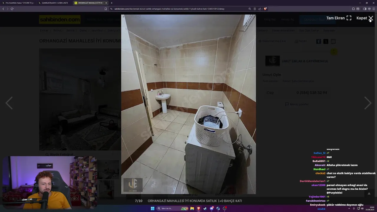
Task: Show the previous photo with left arrow
Action: click(9, 103)
